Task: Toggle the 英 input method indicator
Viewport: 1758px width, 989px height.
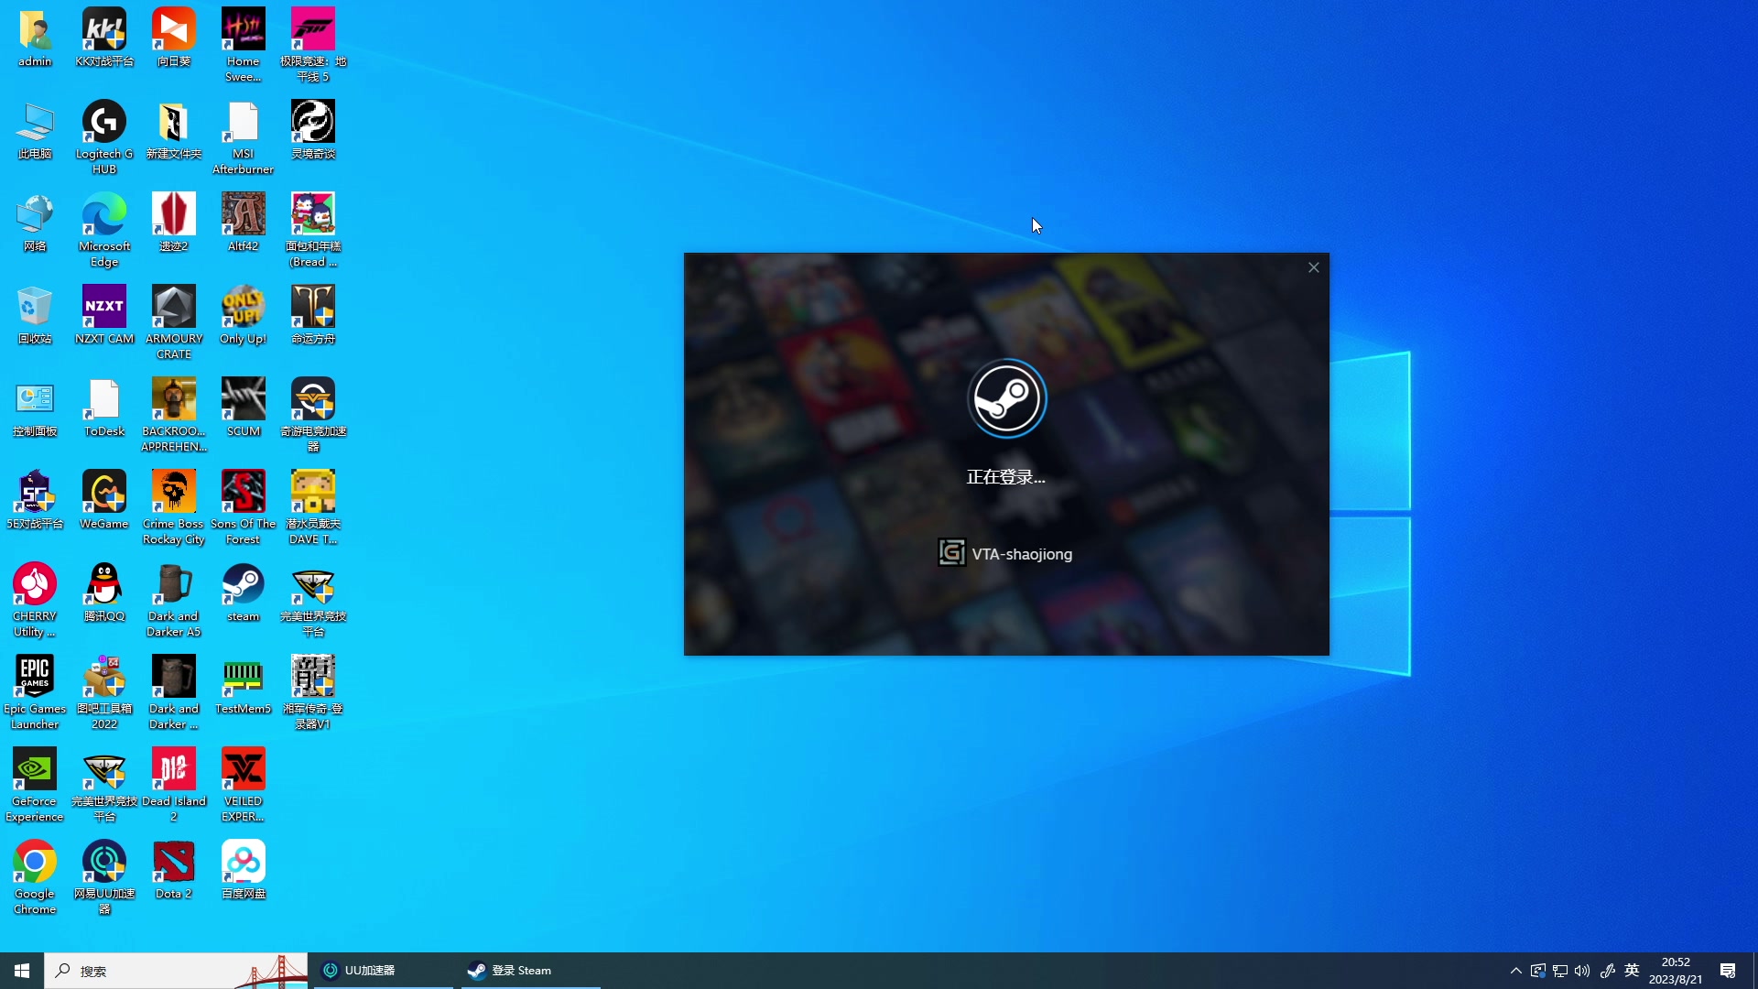Action: [x=1632, y=971]
